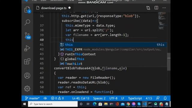192x108 pixels.
Task: Open Messenger from taskbar
Action: click(x=133, y=104)
